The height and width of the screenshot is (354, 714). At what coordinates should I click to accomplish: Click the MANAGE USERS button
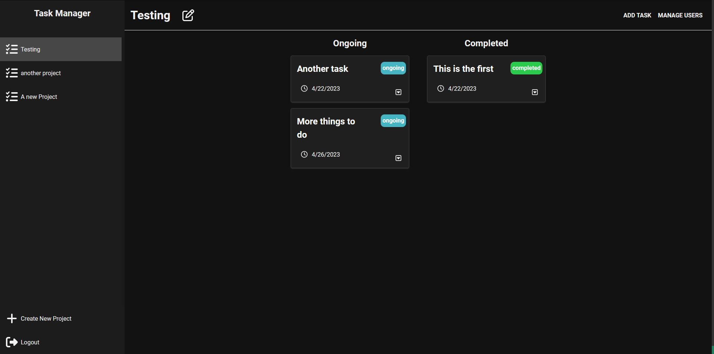pyautogui.click(x=680, y=15)
